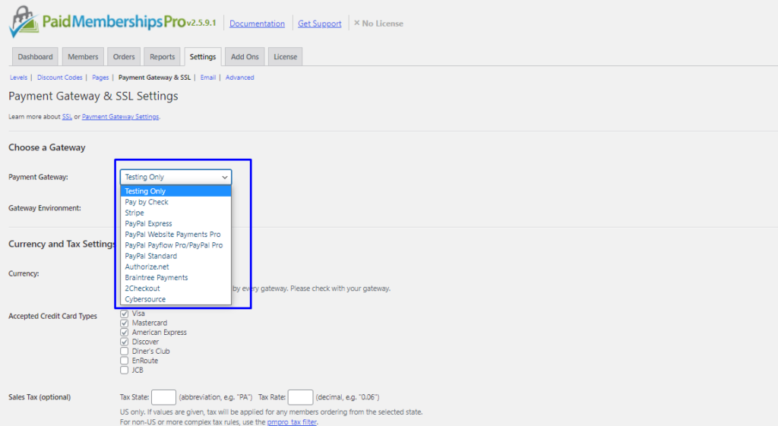Image resolution: width=778 pixels, height=426 pixels.
Task: Uncheck the Mastercard card type
Action: (124, 323)
